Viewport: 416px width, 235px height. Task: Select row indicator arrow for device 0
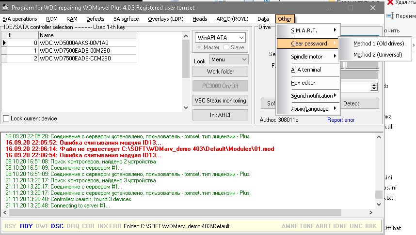(4, 43)
